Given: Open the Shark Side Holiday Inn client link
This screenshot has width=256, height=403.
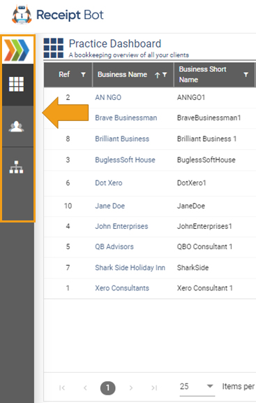Looking at the screenshot, I should click(130, 267).
